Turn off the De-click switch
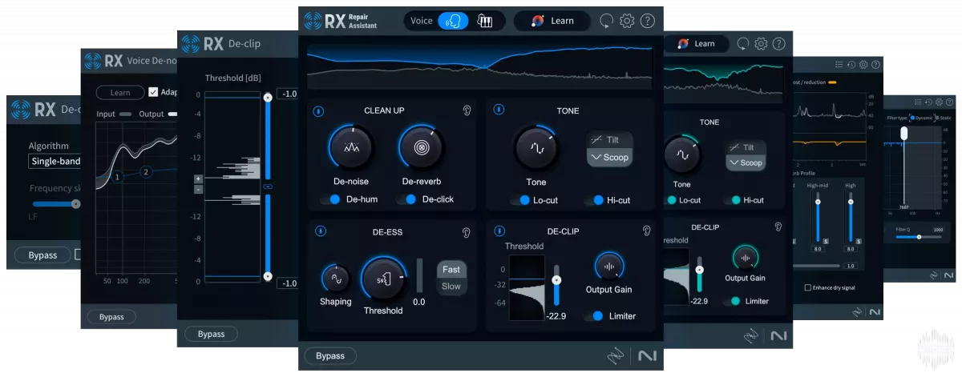 (x=409, y=199)
